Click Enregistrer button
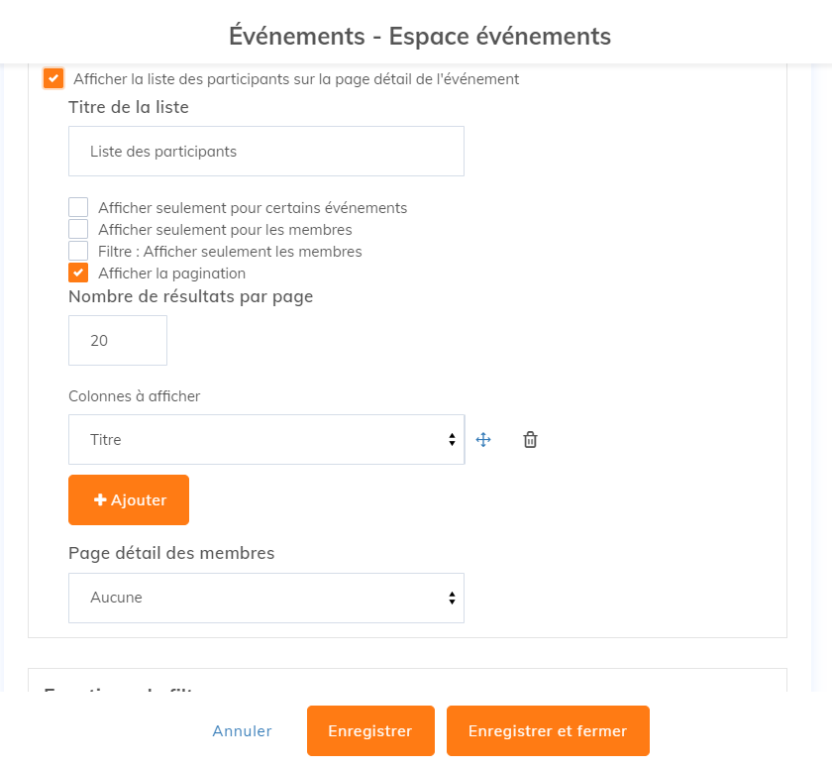The image size is (832, 768). (370, 731)
